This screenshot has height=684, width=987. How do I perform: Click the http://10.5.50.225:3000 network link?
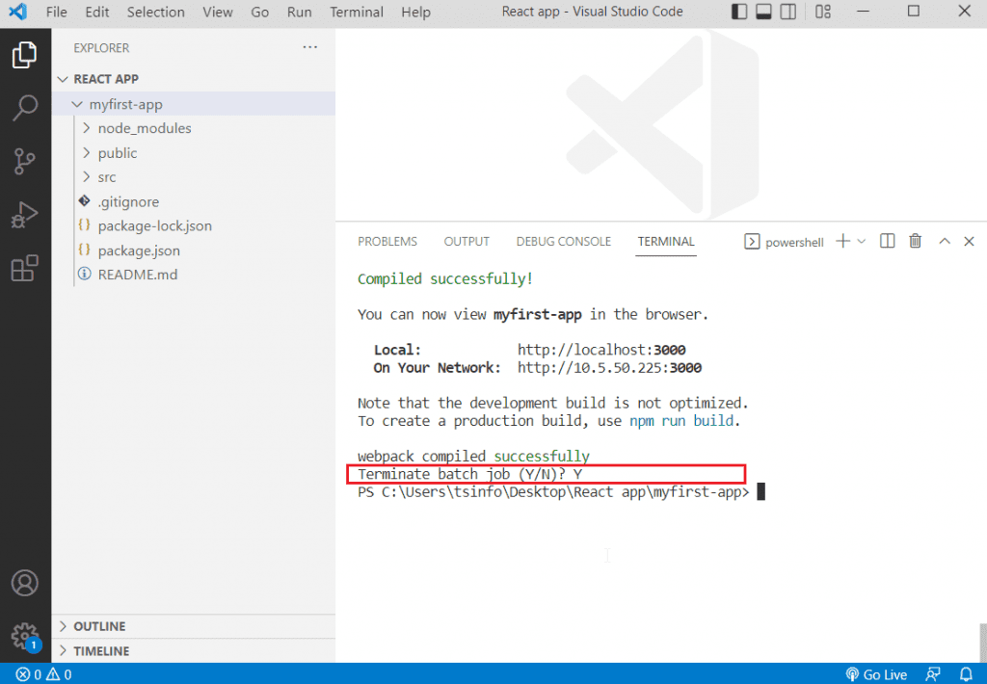(x=609, y=367)
